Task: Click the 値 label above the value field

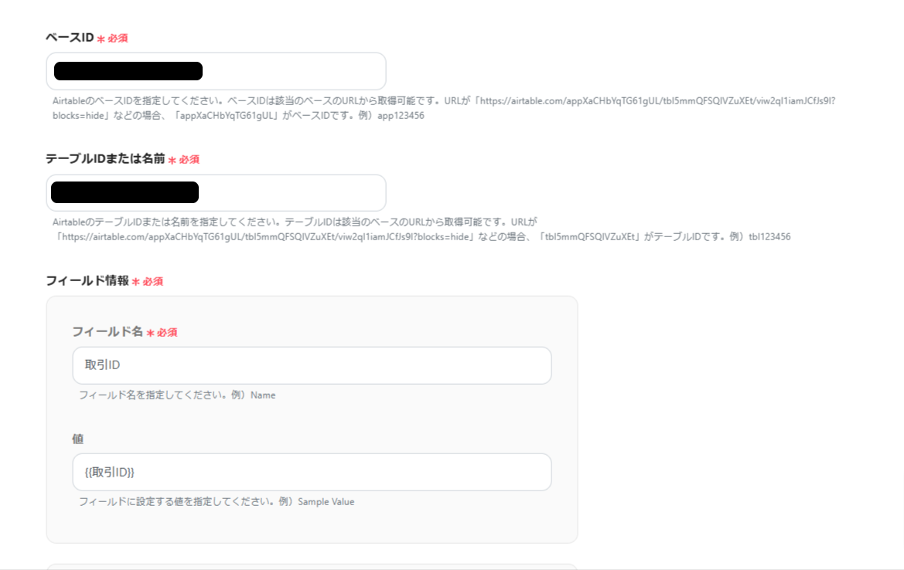Action: (78, 439)
